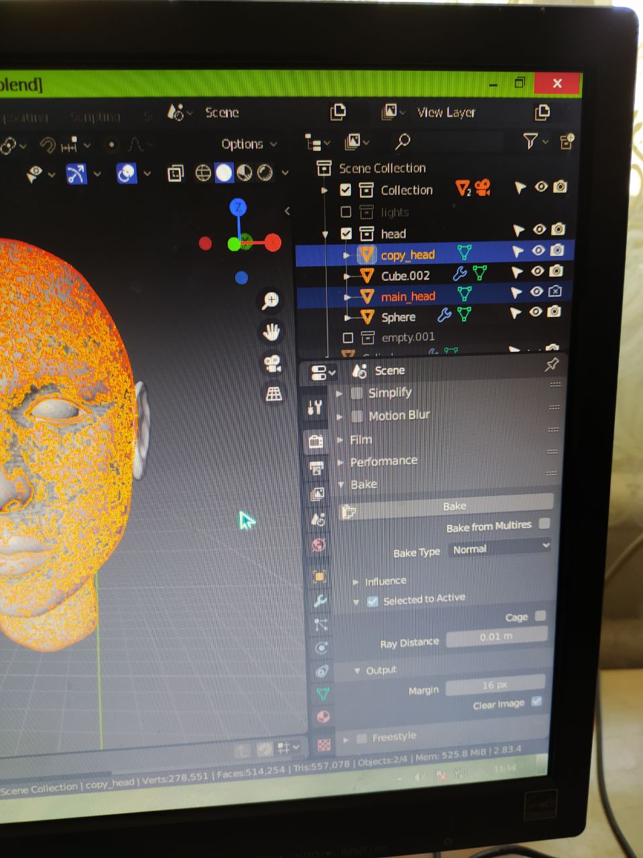Open the Object properties tab
This screenshot has width=643, height=858.
[x=319, y=576]
